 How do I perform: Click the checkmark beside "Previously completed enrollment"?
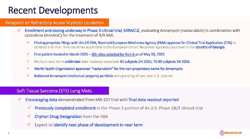pyautogui.click(x=29, y=108)
